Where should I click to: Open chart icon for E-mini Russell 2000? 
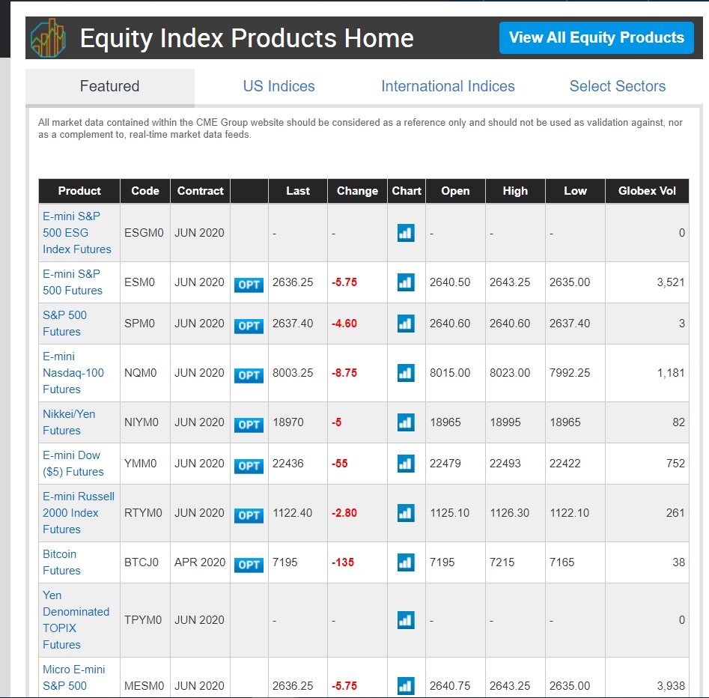pos(405,513)
